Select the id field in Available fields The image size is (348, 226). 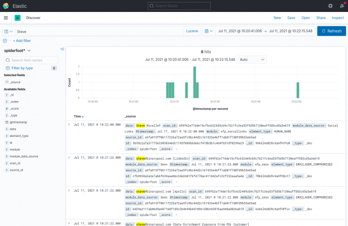tap(10, 143)
